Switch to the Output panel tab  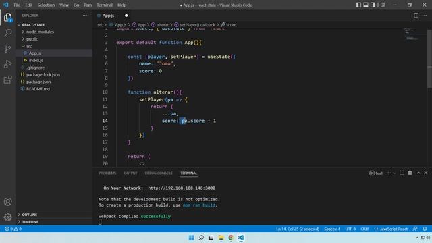[x=130, y=173]
